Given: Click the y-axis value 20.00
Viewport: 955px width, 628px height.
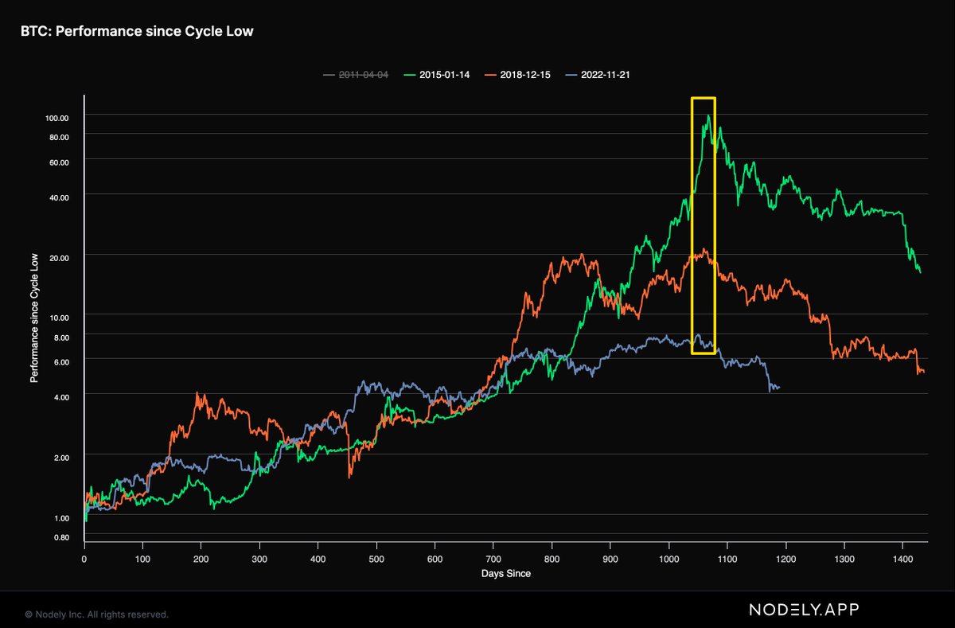Looking at the screenshot, I should (60, 258).
